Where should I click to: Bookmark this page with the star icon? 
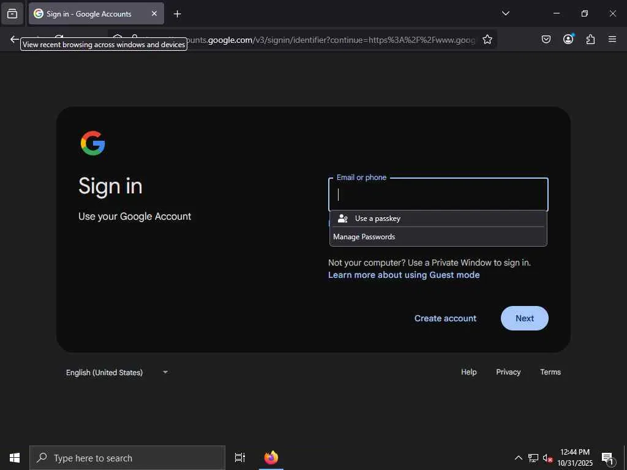point(487,40)
